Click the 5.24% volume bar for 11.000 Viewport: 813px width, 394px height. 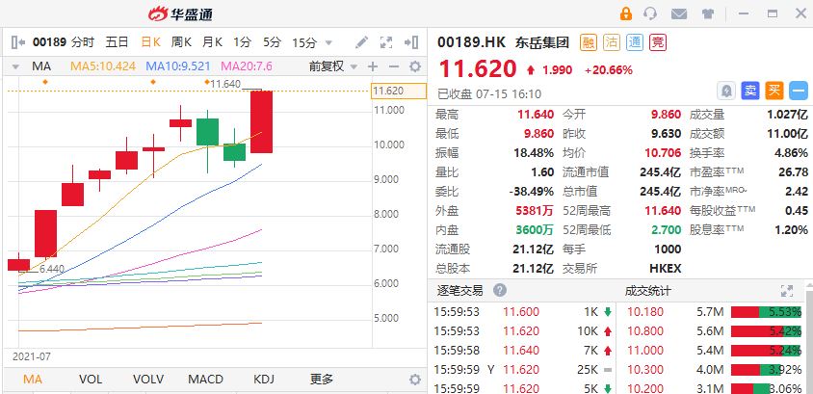(766, 351)
